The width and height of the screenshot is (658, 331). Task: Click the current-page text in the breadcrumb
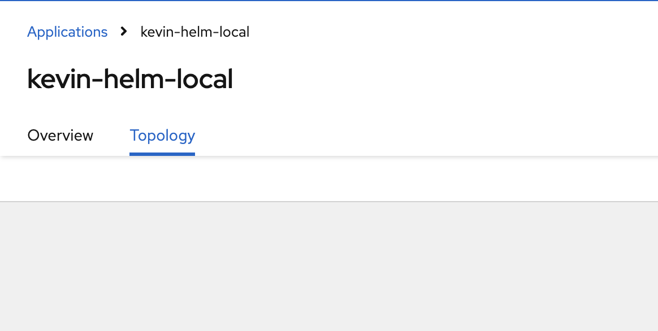195,32
